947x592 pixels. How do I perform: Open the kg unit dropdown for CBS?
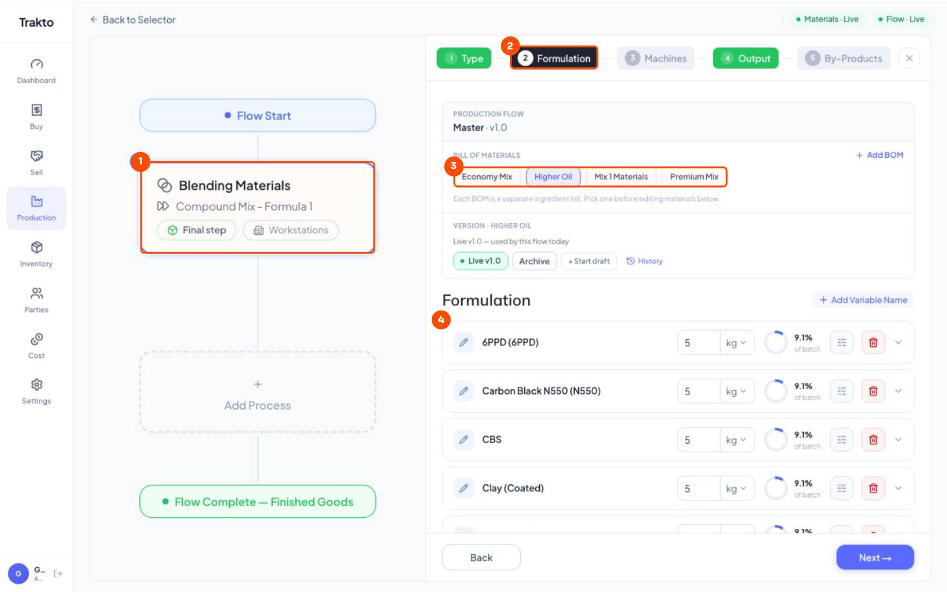[736, 440]
